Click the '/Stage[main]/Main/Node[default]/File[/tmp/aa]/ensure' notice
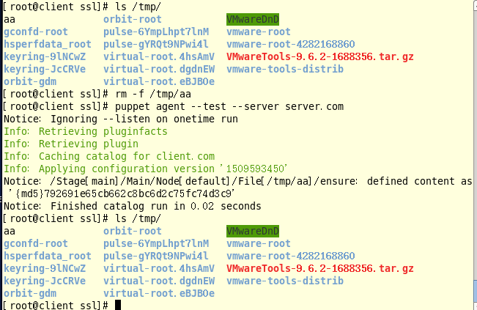This screenshot has height=310, width=477. [203, 181]
